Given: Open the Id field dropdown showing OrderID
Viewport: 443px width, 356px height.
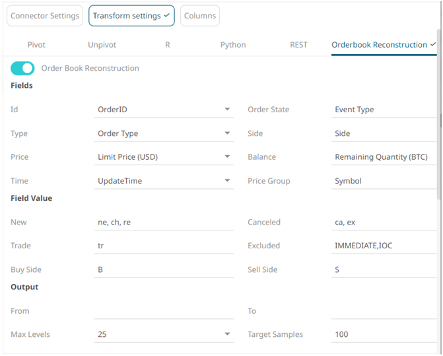Looking at the screenshot, I should (x=165, y=110).
